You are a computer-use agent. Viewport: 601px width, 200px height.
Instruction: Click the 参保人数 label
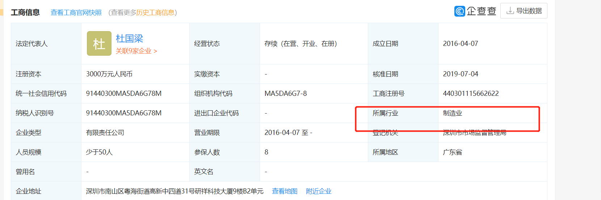[x=207, y=152]
